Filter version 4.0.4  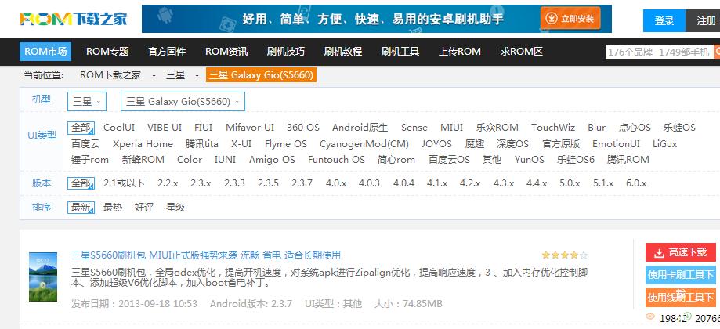[403, 183]
